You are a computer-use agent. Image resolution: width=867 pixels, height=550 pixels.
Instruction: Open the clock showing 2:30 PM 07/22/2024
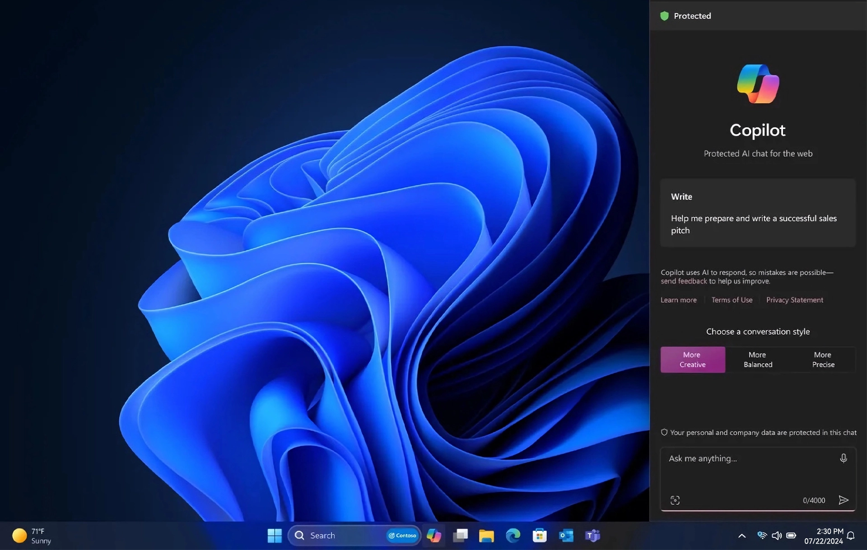coord(824,536)
